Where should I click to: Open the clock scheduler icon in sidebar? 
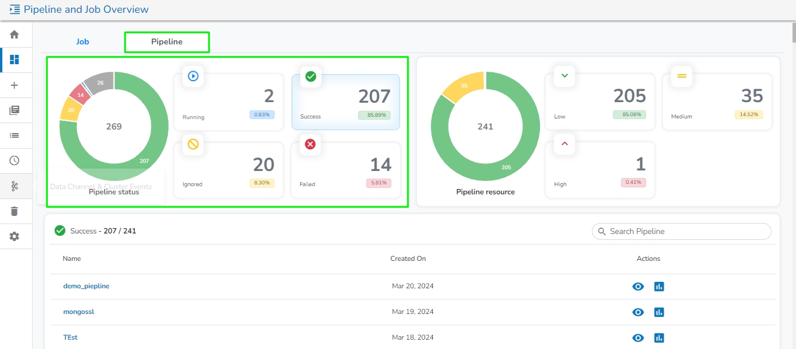click(15, 160)
